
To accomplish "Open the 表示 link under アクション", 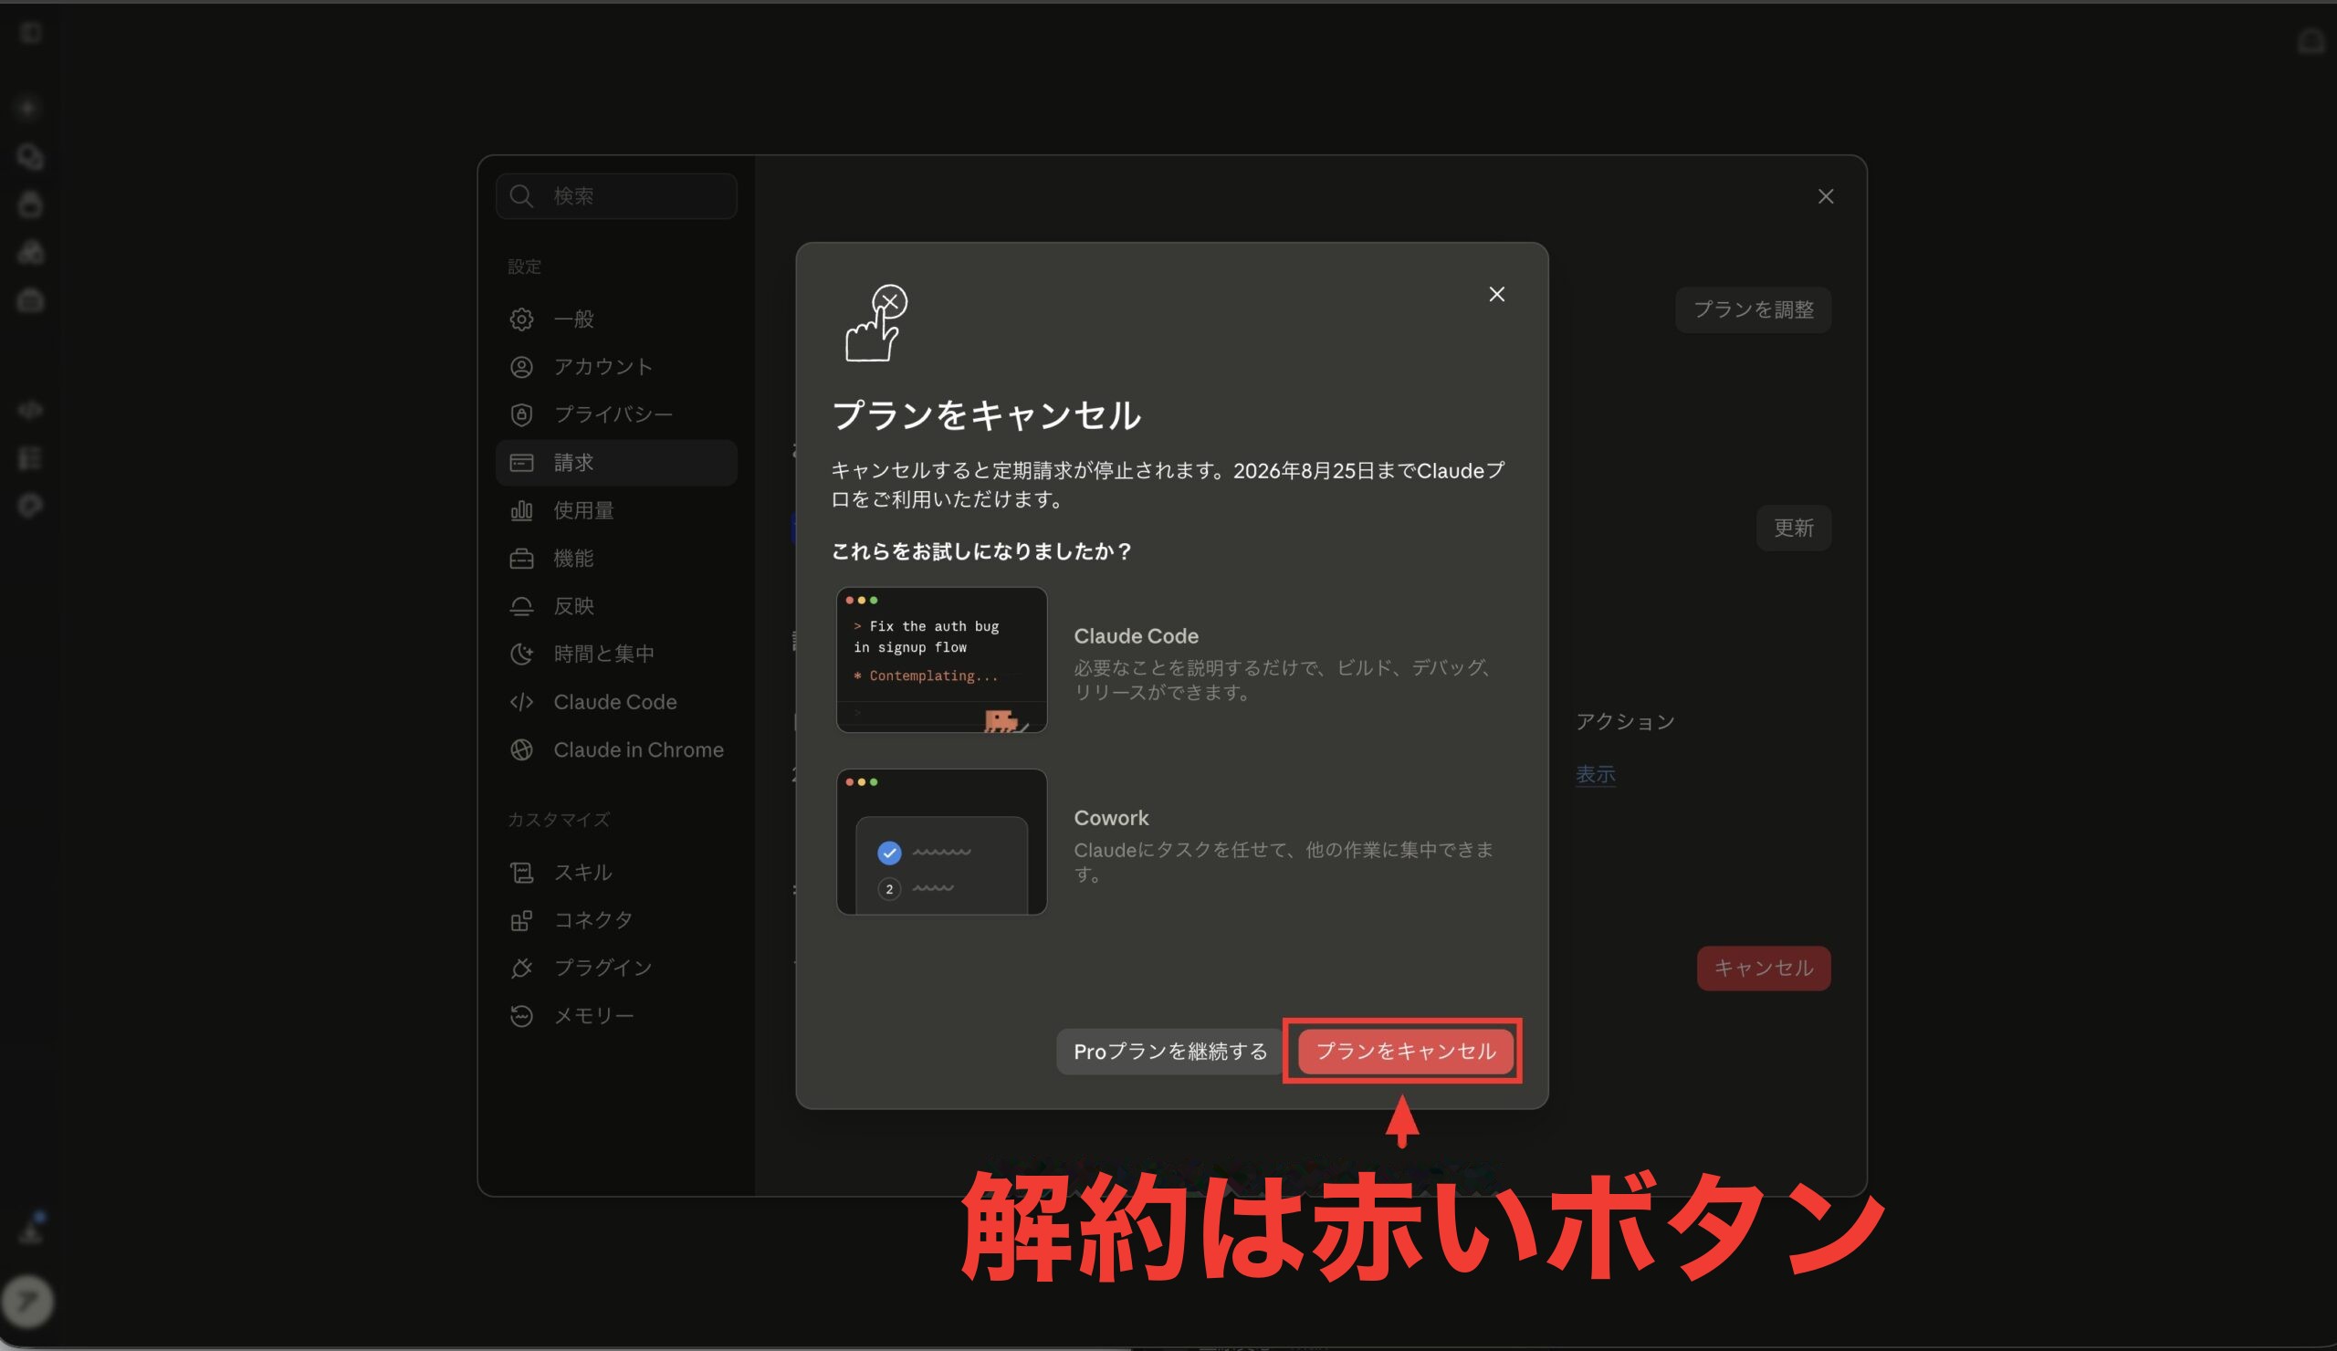I will pos(1595,774).
